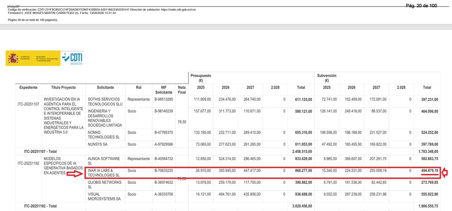Select VISUAL MICROSYSTEMS SA cell

(x=105, y=197)
